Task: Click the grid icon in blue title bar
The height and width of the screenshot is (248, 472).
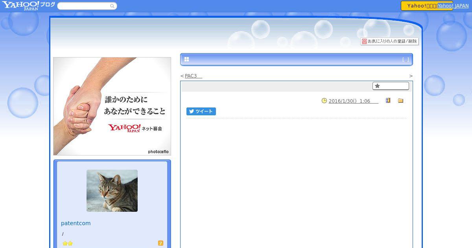Action: point(186,59)
